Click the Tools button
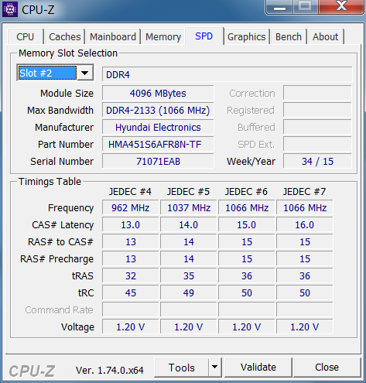 (x=182, y=368)
